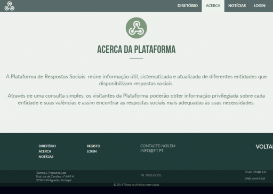Click the Rua Luís de Camões address line
This screenshot has height=194, width=273.
(55, 176)
